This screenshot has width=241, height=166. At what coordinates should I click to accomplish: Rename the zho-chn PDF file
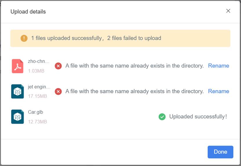click(x=218, y=66)
